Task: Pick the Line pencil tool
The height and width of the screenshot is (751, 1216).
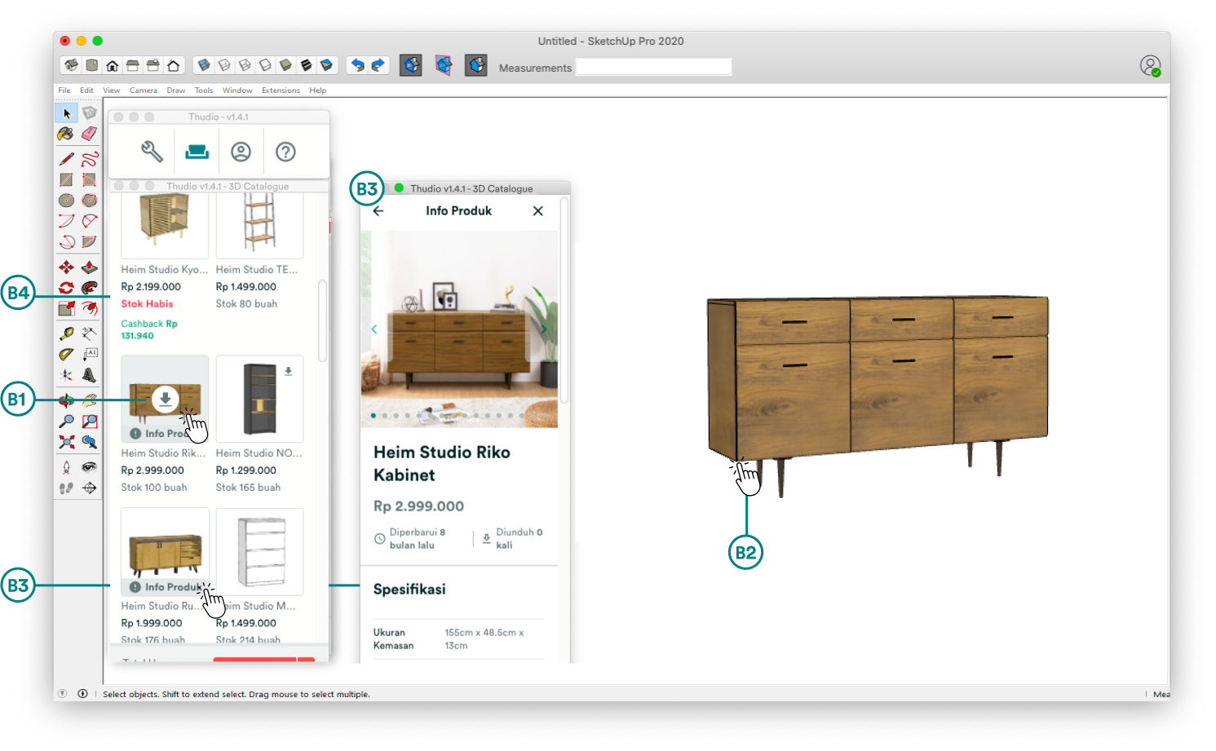Action: click(x=66, y=159)
